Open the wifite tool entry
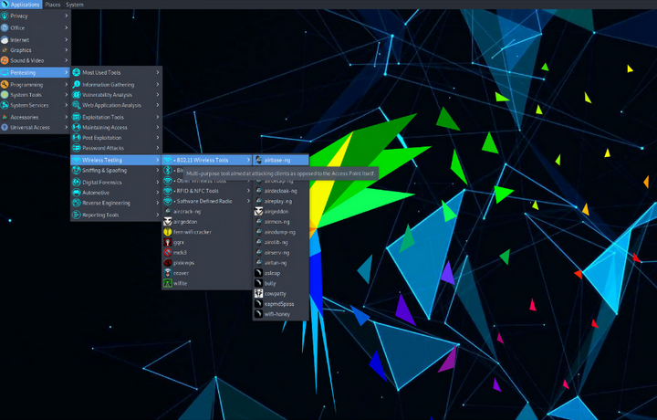Image resolution: width=657 pixels, height=420 pixels. point(181,284)
